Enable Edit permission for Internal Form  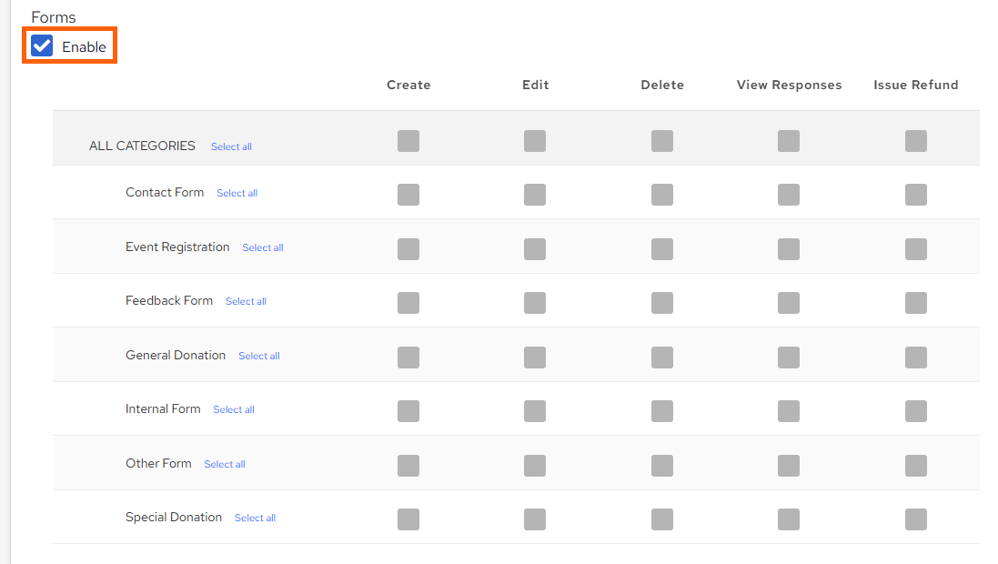coord(535,410)
